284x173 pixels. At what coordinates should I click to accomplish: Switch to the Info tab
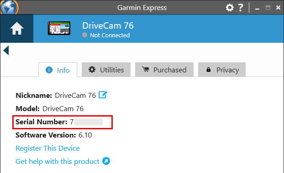58,70
